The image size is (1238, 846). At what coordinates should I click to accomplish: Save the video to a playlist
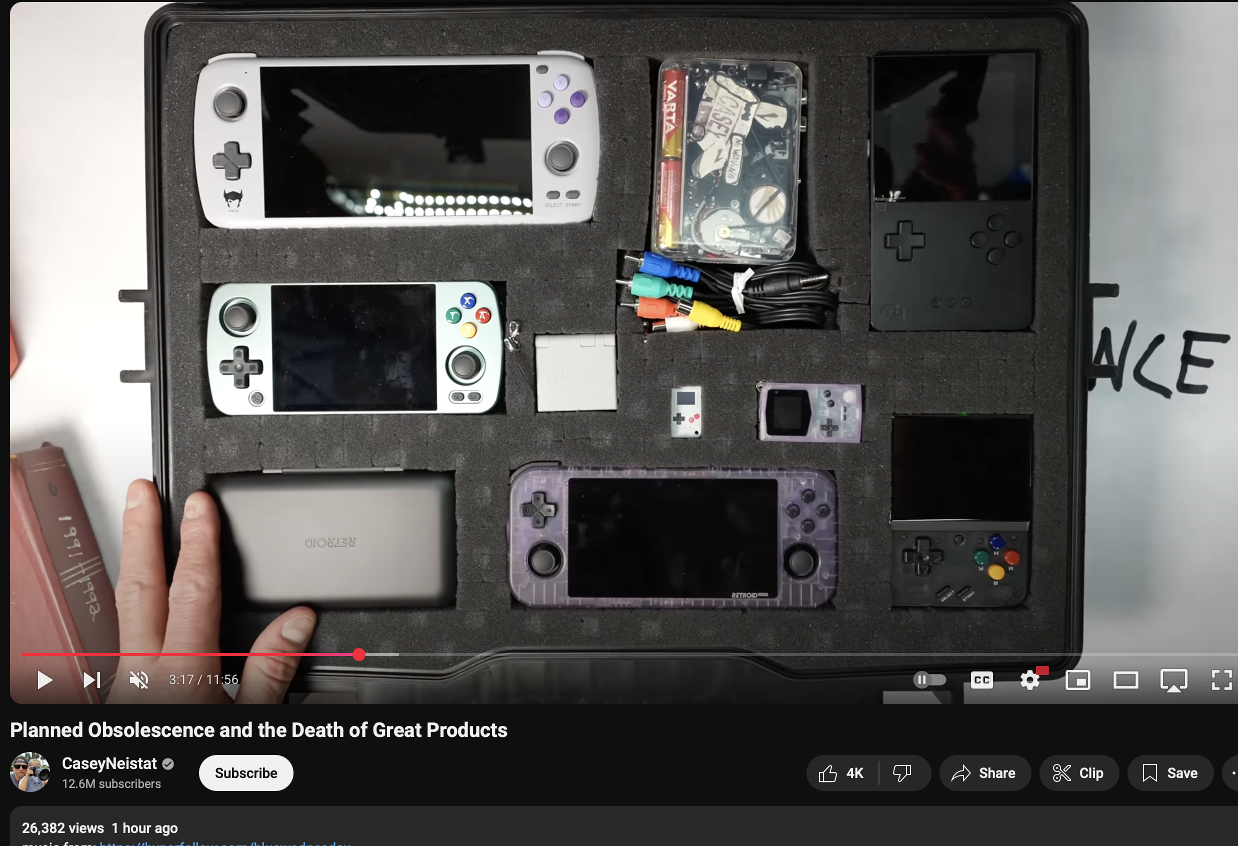click(x=1169, y=773)
